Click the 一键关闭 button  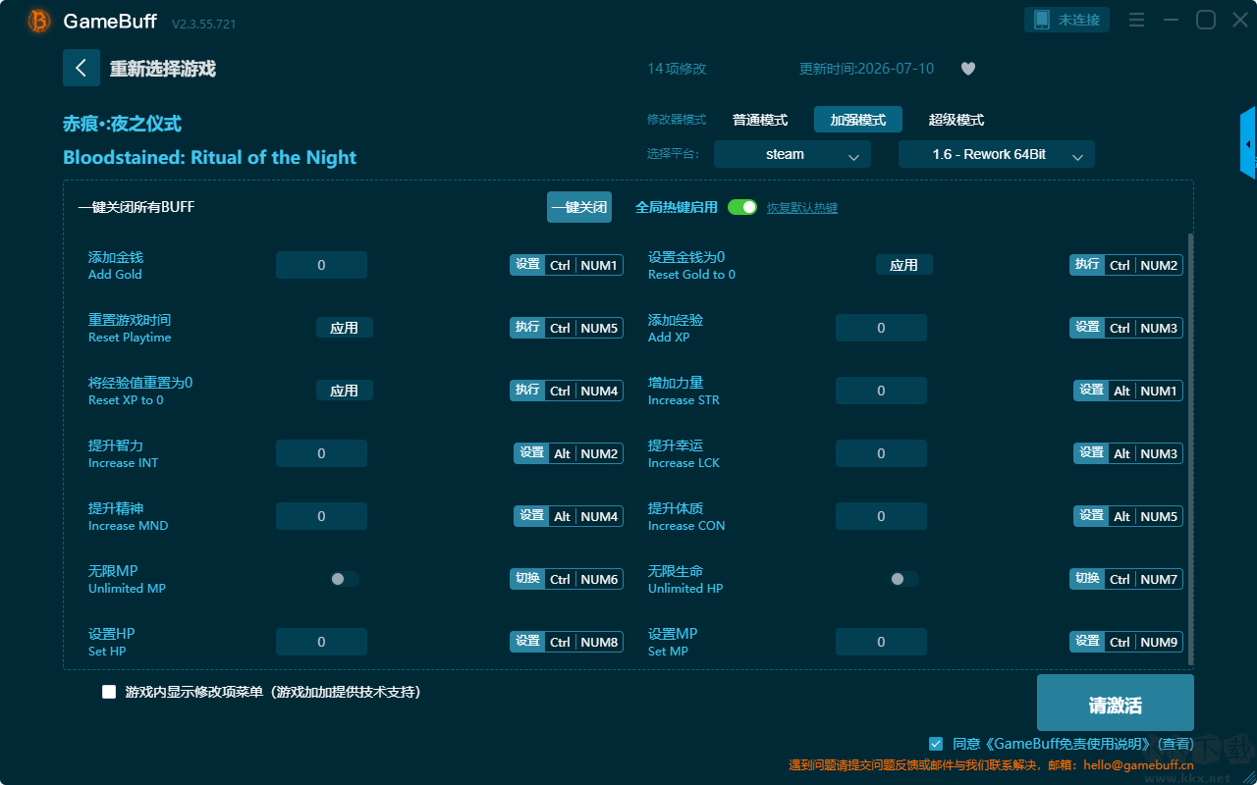pyautogui.click(x=579, y=207)
